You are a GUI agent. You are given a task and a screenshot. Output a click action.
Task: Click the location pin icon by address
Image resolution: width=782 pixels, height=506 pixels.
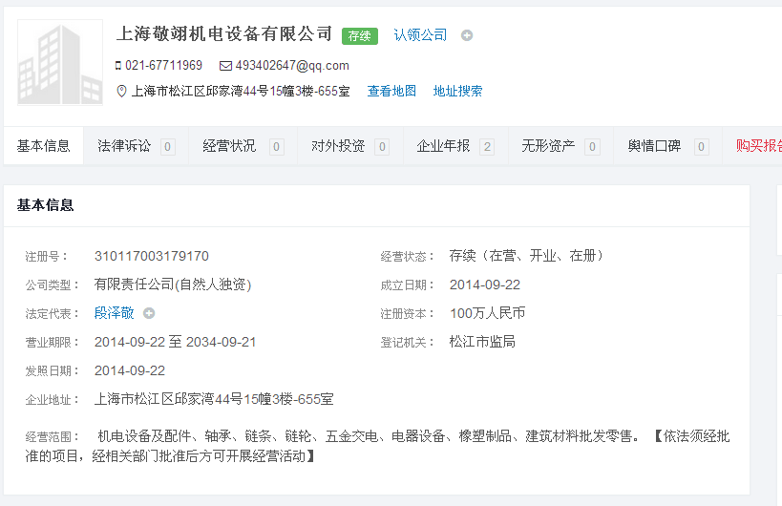[121, 92]
